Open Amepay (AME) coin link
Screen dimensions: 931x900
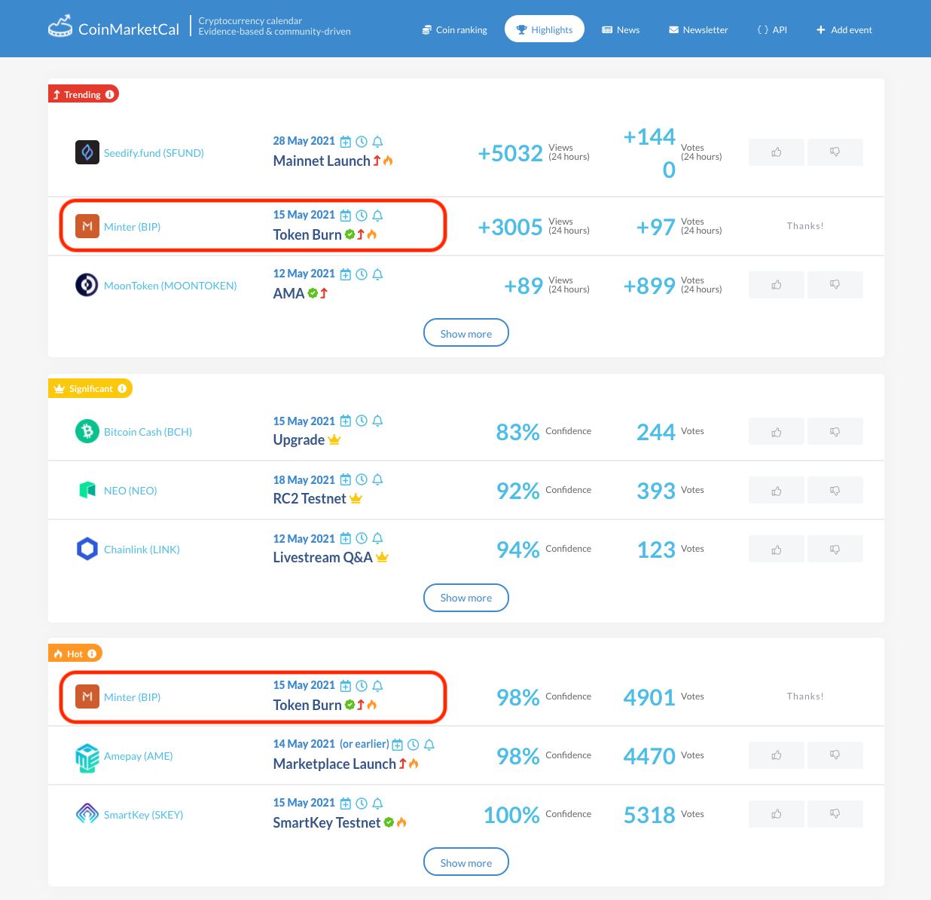138,755
